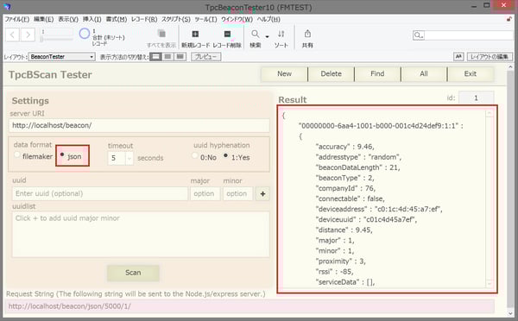Switch to form view icon
Viewport: 518px width, 321px height.
[155, 57]
